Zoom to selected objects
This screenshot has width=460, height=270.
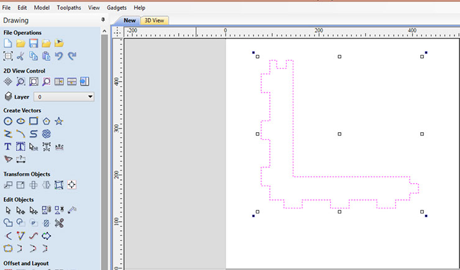click(x=46, y=81)
